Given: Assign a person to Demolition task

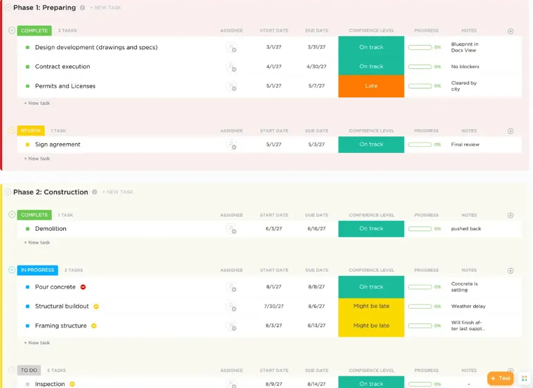Looking at the screenshot, I should point(231,229).
